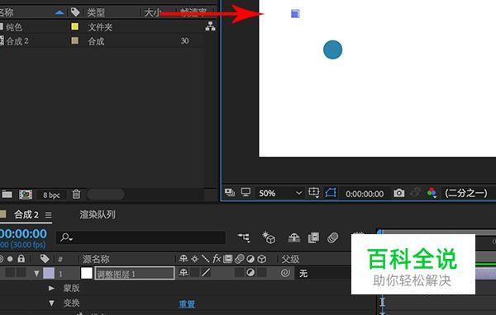
Task: Open the 合成 2 panel menu icon
Action: click(x=49, y=215)
